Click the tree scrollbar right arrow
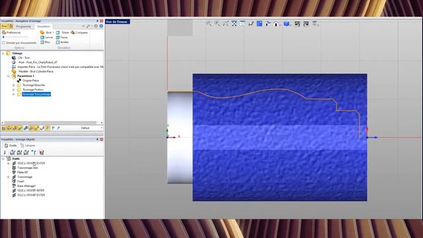This screenshot has width=423, height=238. (x=101, y=122)
